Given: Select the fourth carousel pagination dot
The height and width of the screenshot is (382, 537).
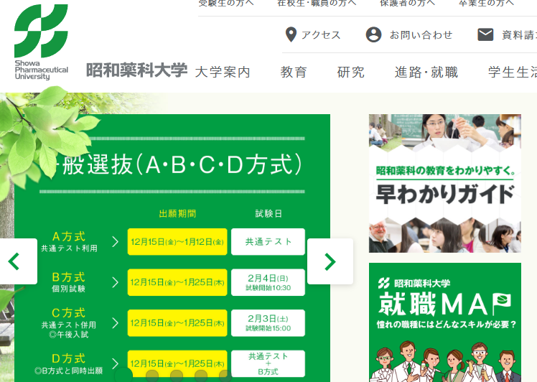Looking at the screenshot, I should [x=201, y=376].
